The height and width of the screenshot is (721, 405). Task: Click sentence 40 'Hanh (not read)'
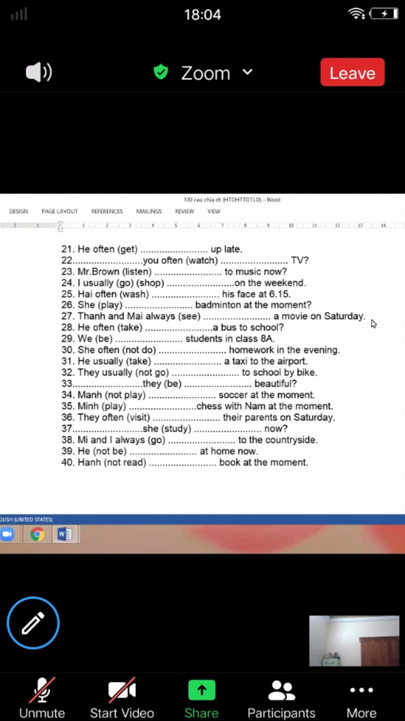tap(185, 462)
